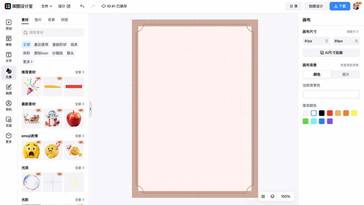
Task: Open the 我的 personal assets panel
Action: (8, 106)
